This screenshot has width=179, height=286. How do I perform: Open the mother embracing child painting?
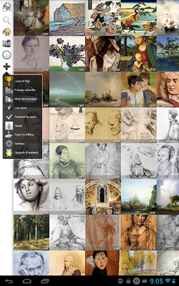(x=139, y=89)
